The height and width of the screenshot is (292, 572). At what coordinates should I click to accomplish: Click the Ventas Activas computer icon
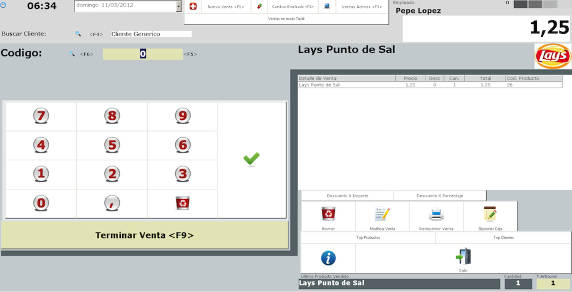pyautogui.click(x=327, y=7)
